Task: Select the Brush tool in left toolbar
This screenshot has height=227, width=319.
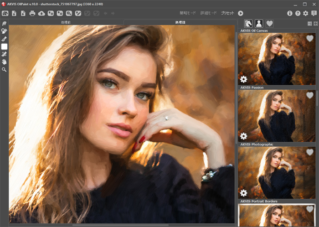Action: (x=4, y=39)
